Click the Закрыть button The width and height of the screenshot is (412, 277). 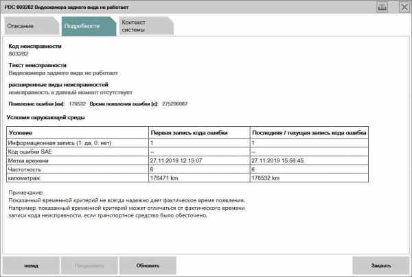pos(380,265)
